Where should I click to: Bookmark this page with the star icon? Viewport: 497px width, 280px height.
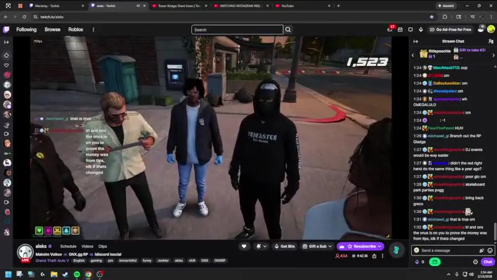tap(432, 17)
